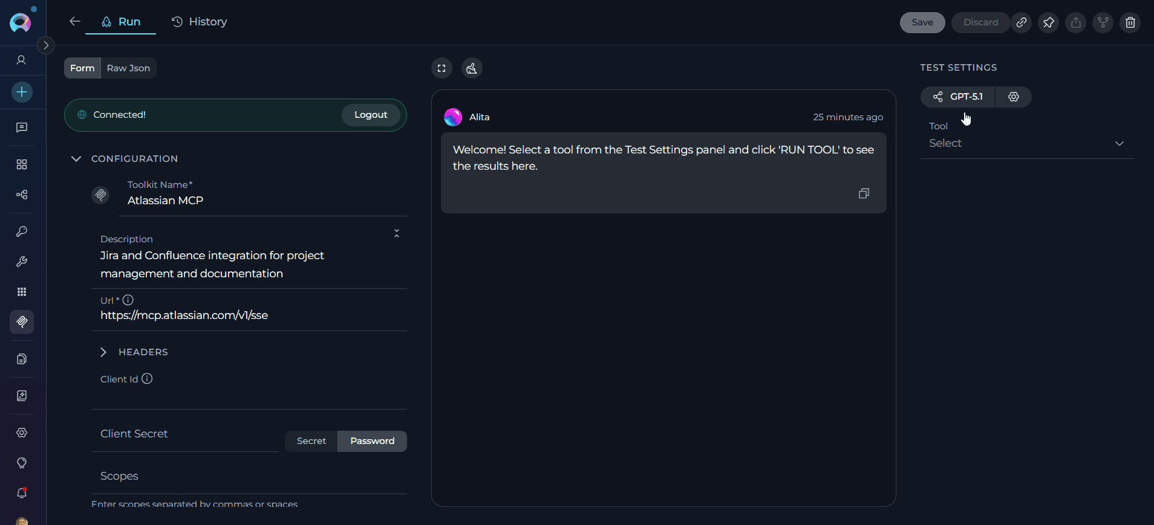Click the copy link icon
1154x525 pixels.
tap(1021, 22)
